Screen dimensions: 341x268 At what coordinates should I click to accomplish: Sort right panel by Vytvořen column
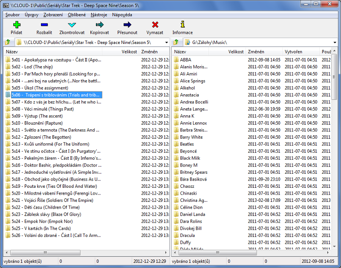coord(301,52)
